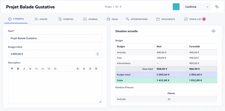Image resolution: width=225 pixels, height=111 pixels.
Task: Click the Description resize handle
Action: click(100, 102)
